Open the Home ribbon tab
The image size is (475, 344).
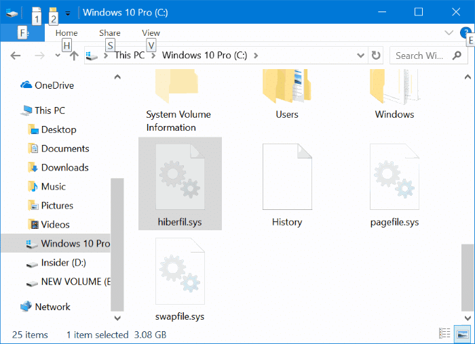[x=66, y=33]
